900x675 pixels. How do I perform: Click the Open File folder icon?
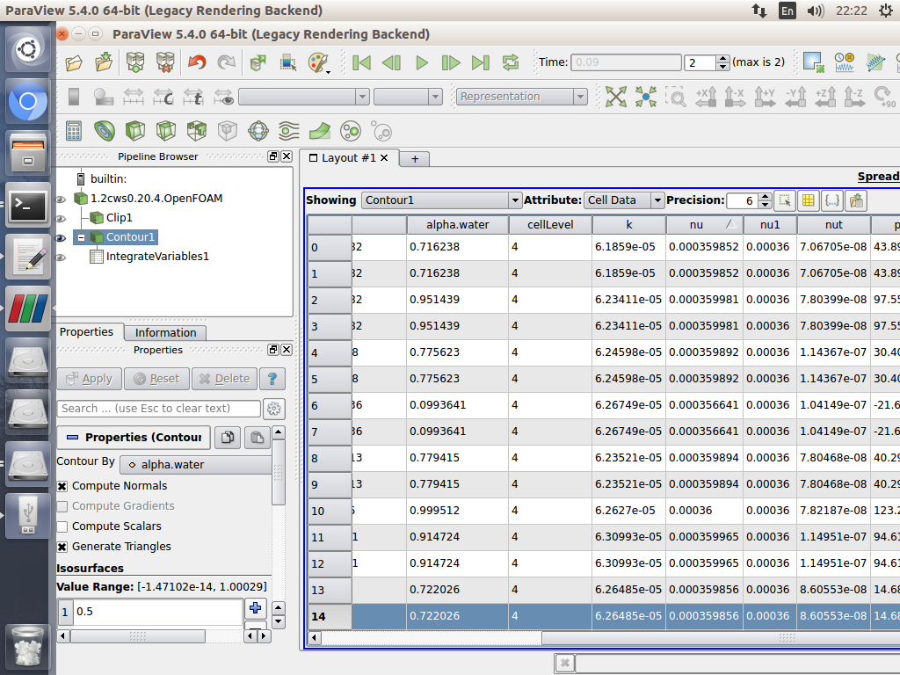(74, 62)
